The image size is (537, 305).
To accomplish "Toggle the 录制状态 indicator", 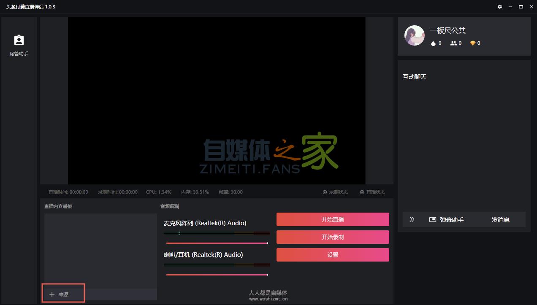I will pos(325,192).
